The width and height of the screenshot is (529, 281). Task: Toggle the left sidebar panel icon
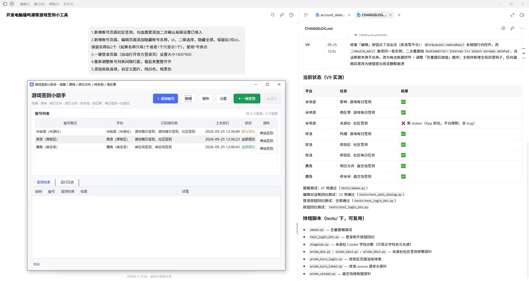[x=5, y=4]
